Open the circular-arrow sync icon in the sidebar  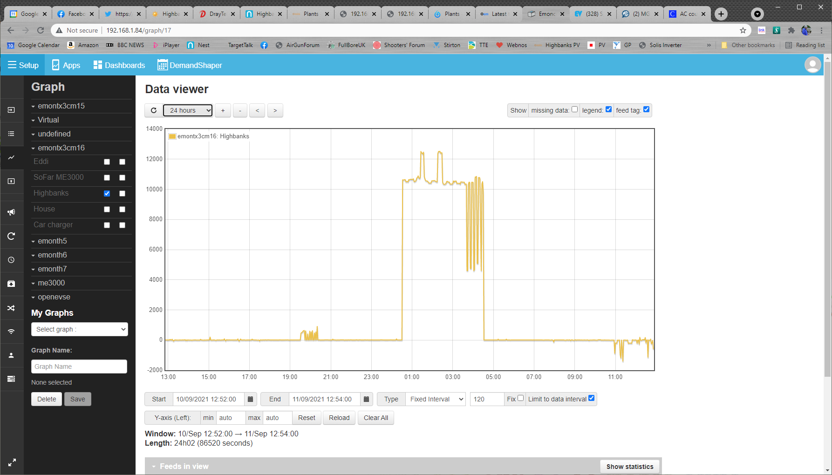pos(11,236)
